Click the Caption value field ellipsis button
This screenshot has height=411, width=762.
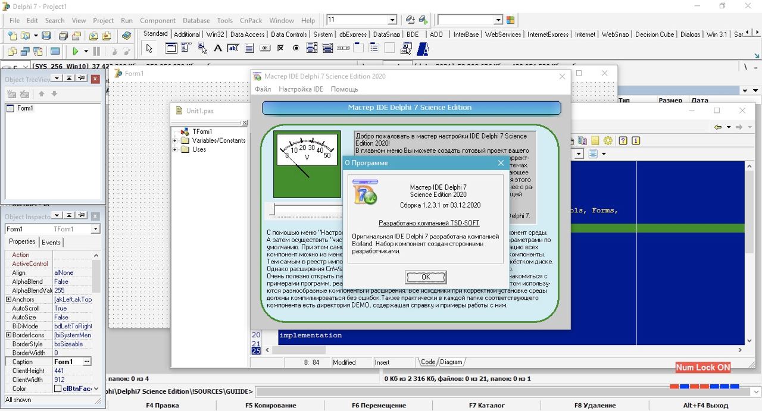(x=87, y=362)
